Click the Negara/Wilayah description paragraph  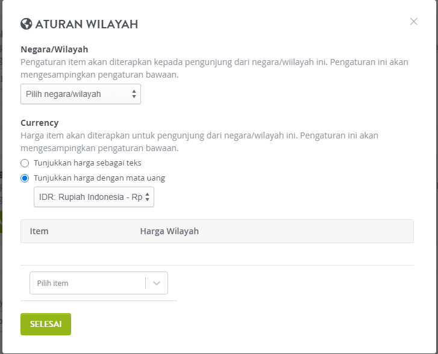pyautogui.click(x=214, y=69)
